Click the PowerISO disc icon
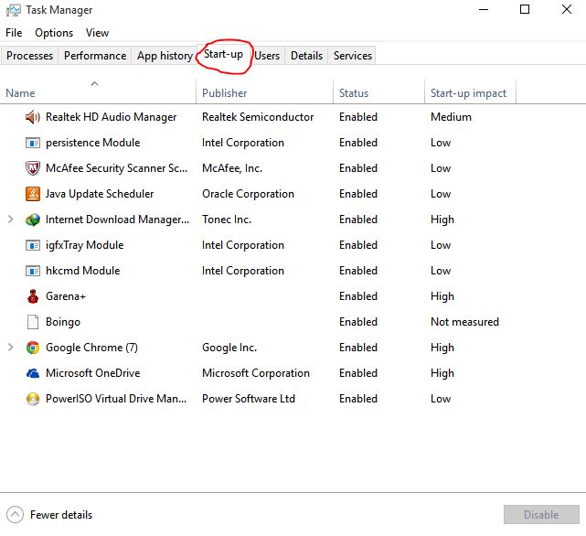This screenshot has height=536, width=586. tap(33, 399)
